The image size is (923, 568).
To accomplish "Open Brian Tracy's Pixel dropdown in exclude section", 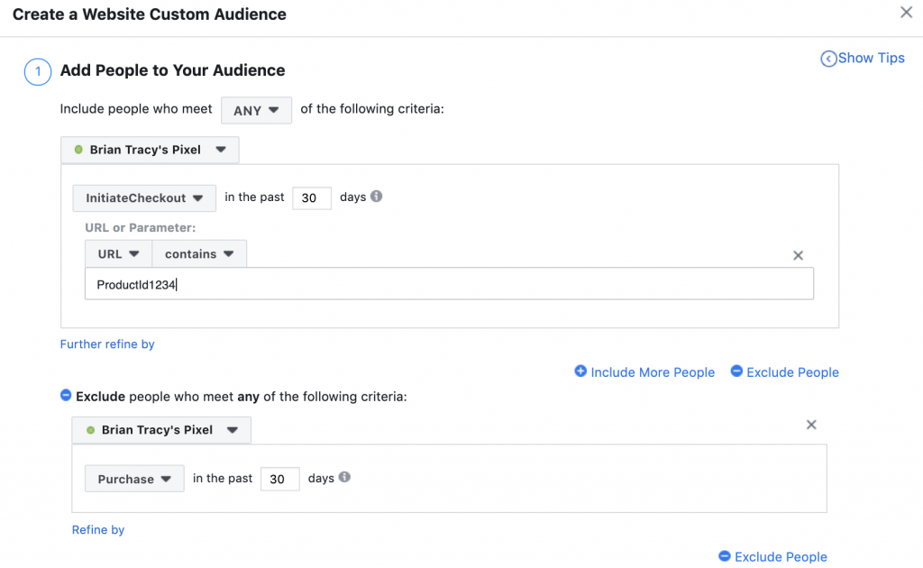I will tap(161, 430).
